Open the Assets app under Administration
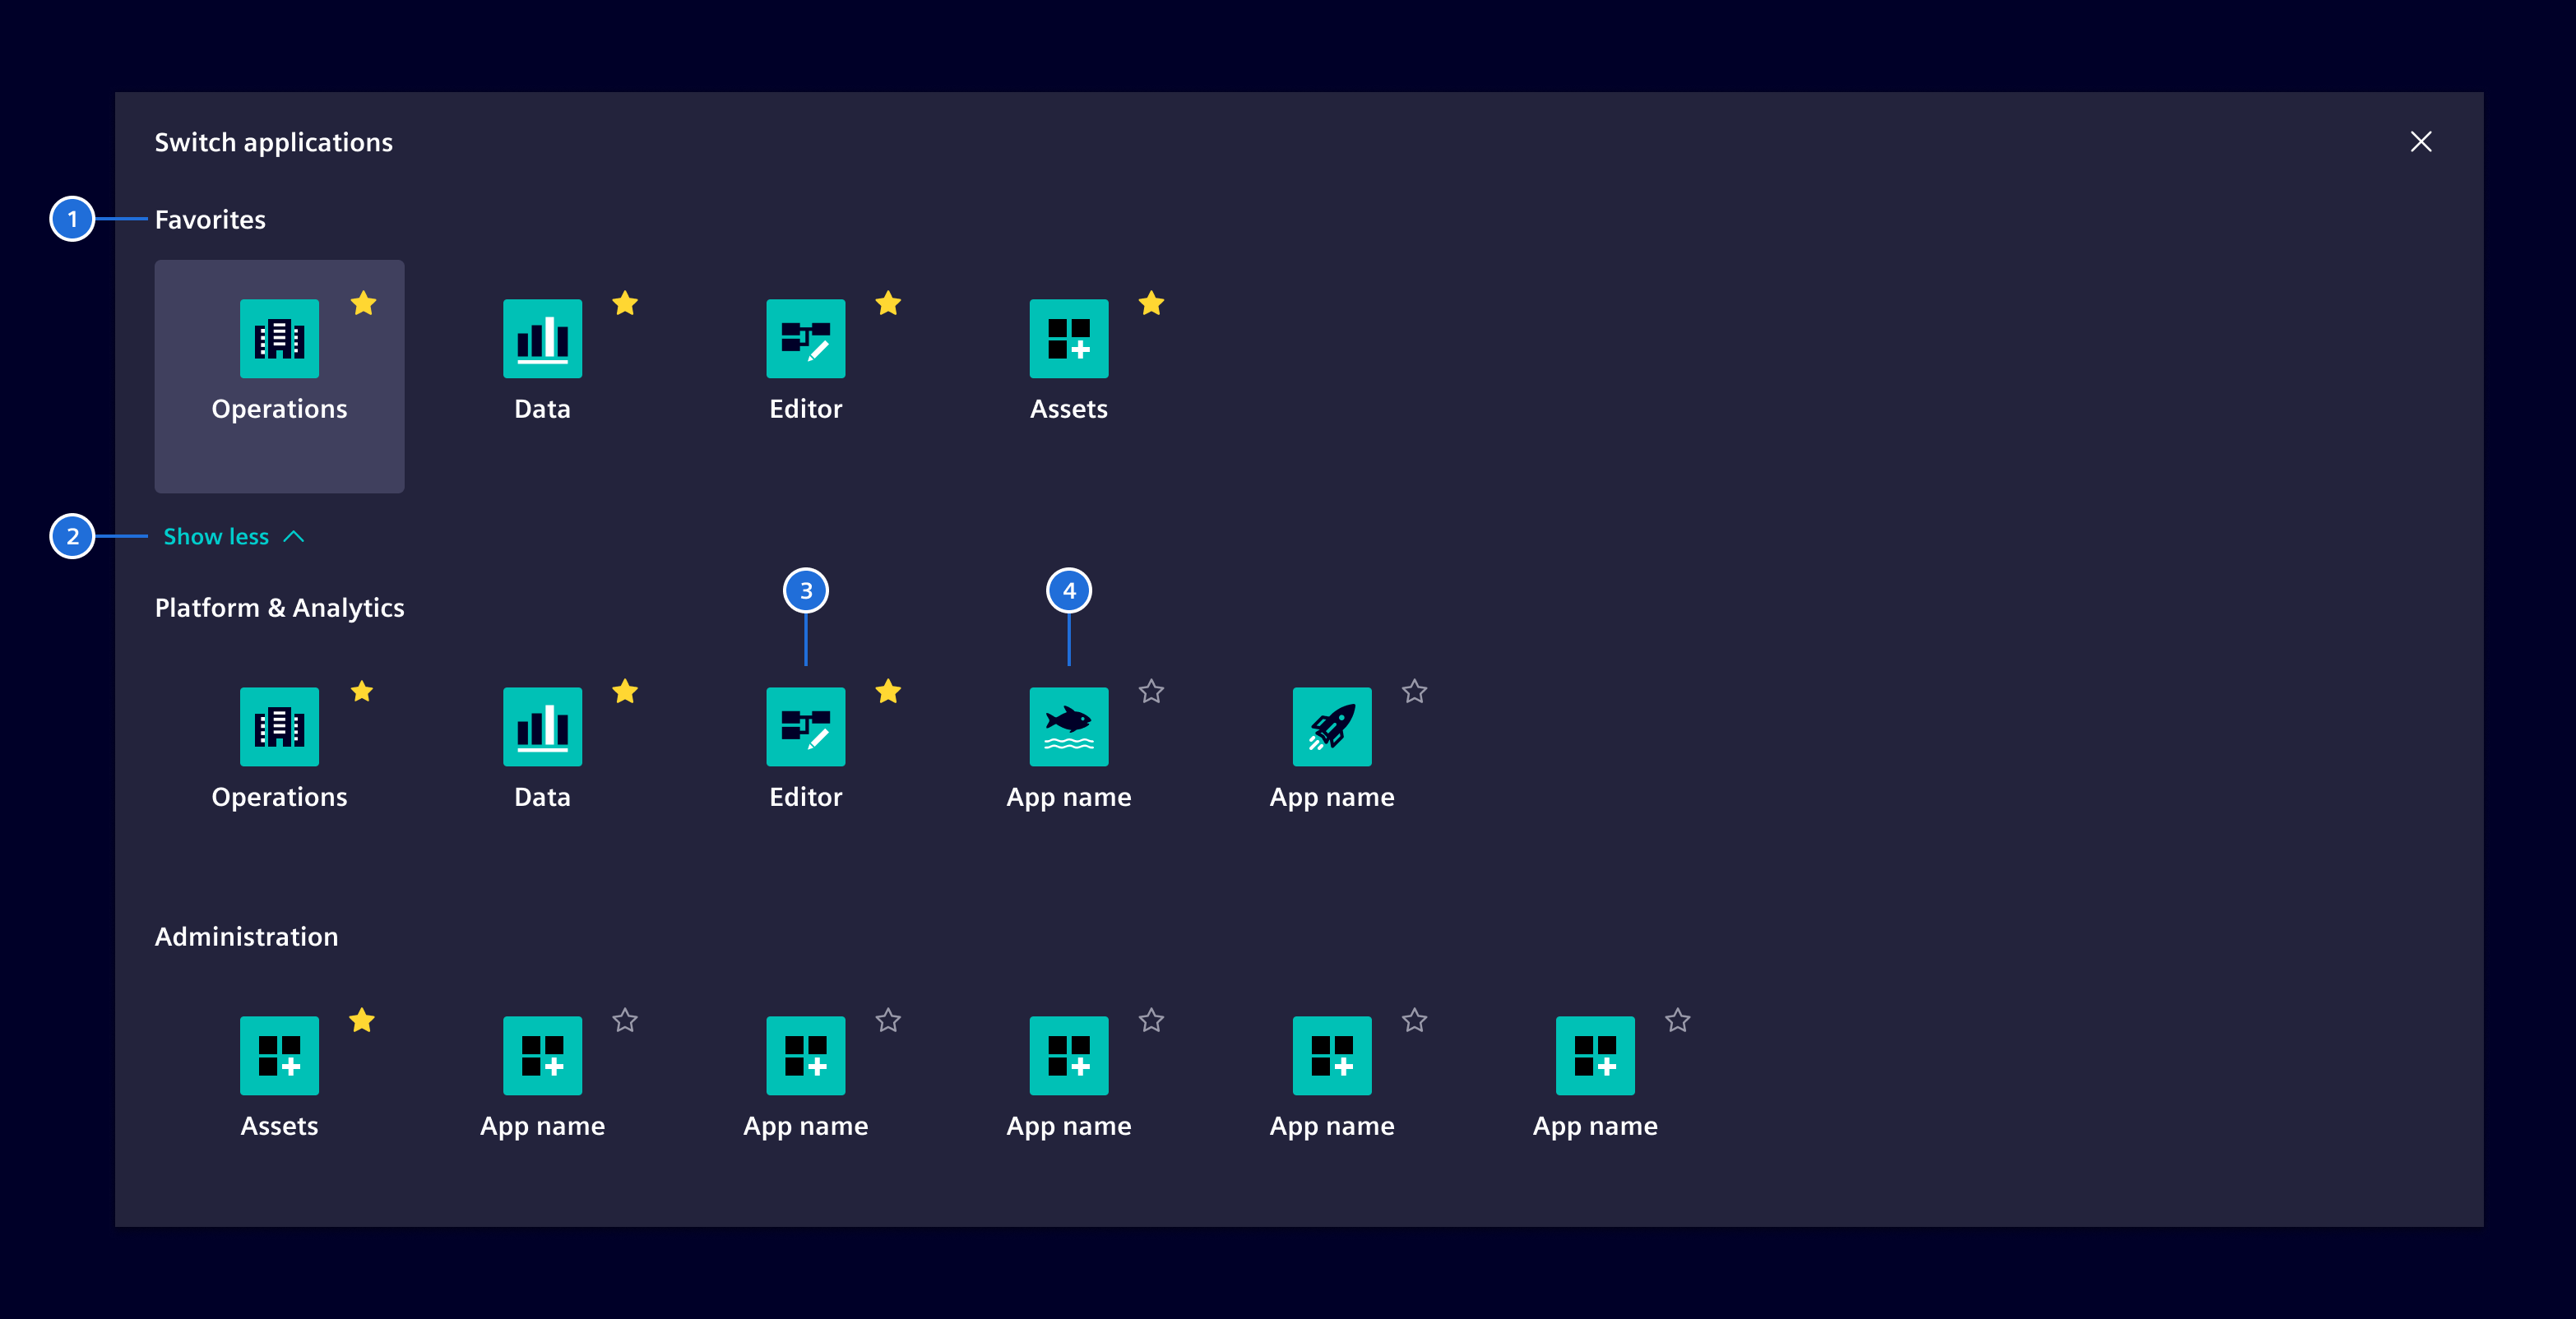 point(279,1055)
